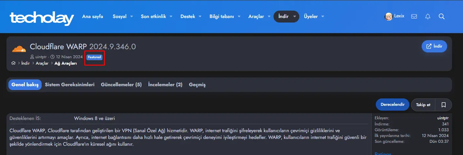The image size is (463, 155).
Task: Open Sosyal in navigation
Action: pyautogui.click(x=119, y=16)
